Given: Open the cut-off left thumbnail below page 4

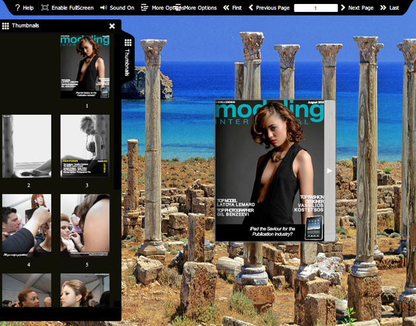Looking at the screenshot, I should tap(27, 290).
